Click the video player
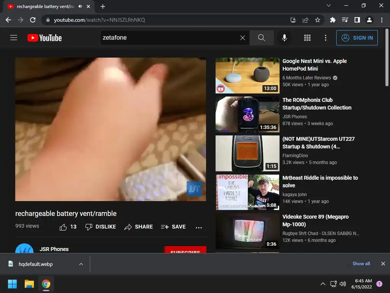Image resolution: width=390 pixels, height=293 pixels. pos(111,129)
